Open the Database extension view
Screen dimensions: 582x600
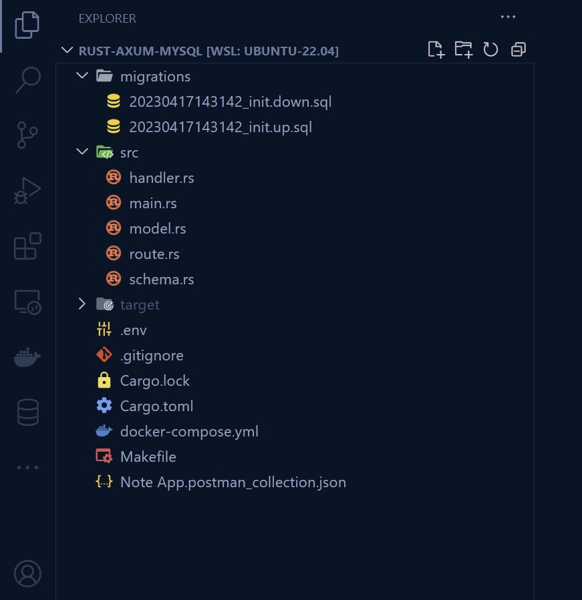pyautogui.click(x=27, y=412)
